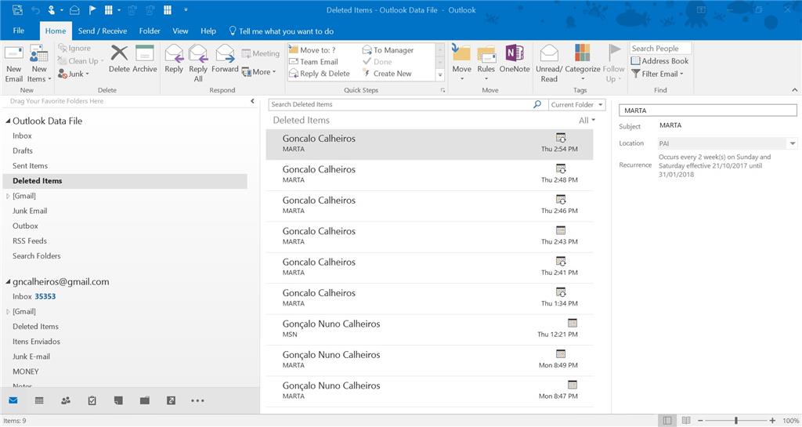Click the zoom slider handle
Viewport: 802px width, 427px height.
pos(736,421)
